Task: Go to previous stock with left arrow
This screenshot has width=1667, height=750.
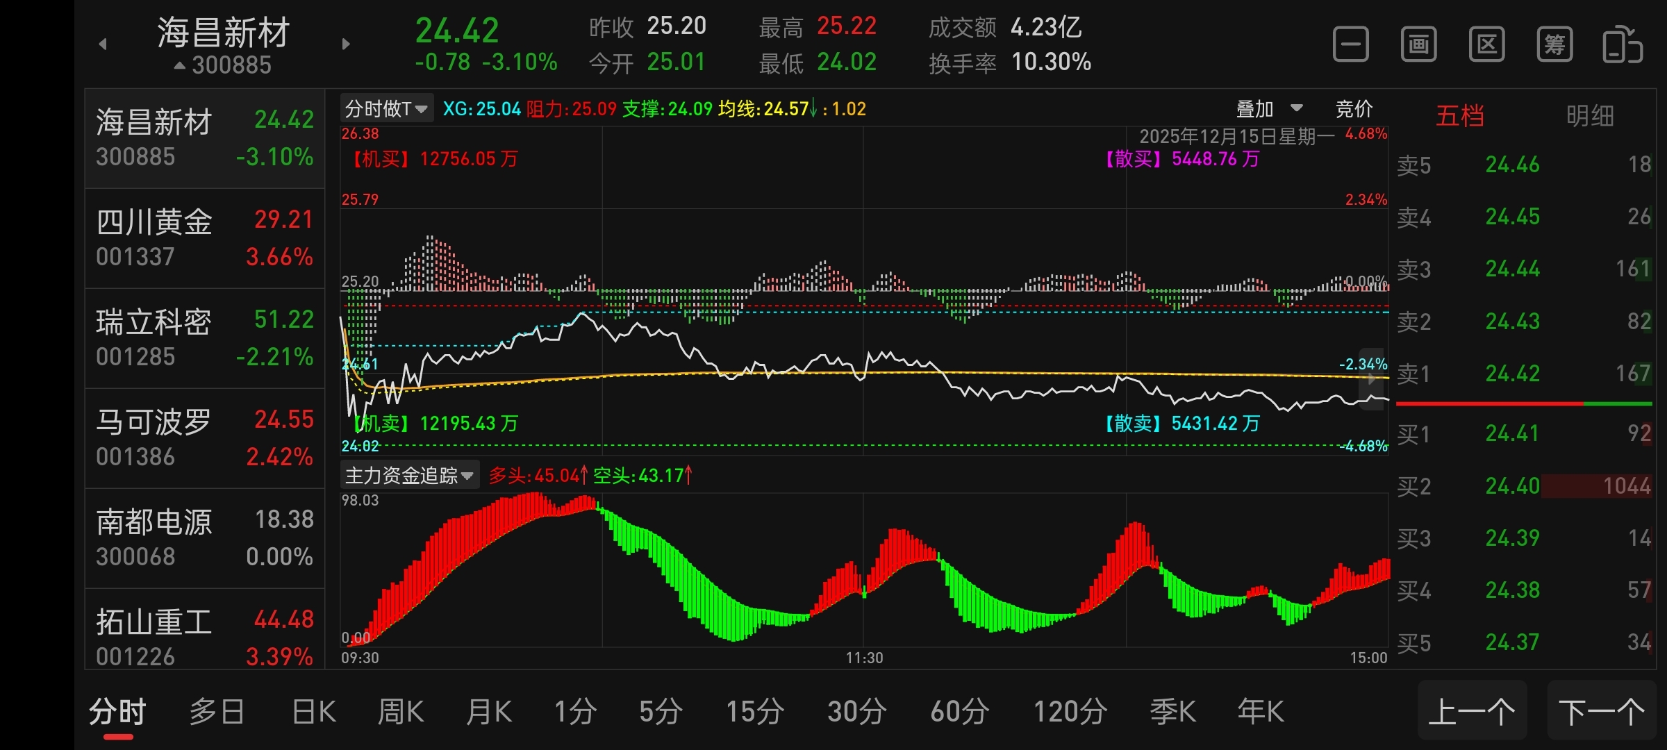Action: coord(103,44)
